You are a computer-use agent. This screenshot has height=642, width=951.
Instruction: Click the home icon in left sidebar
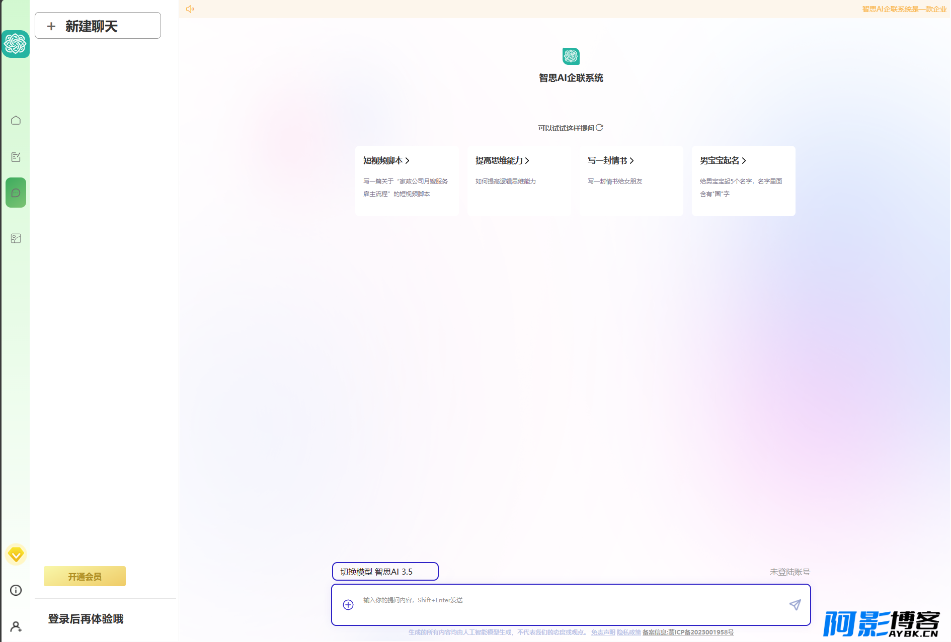click(16, 120)
